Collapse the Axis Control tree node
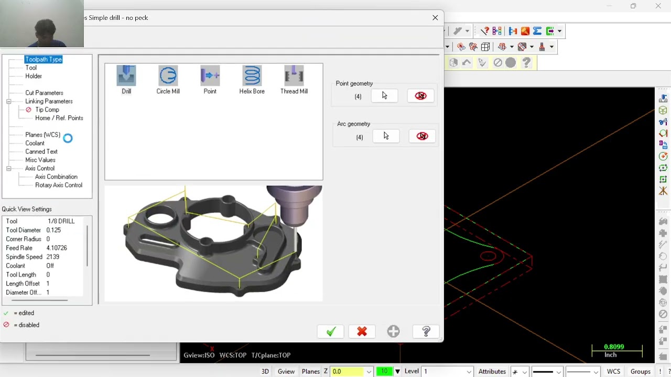671x377 pixels. pyautogui.click(x=9, y=168)
